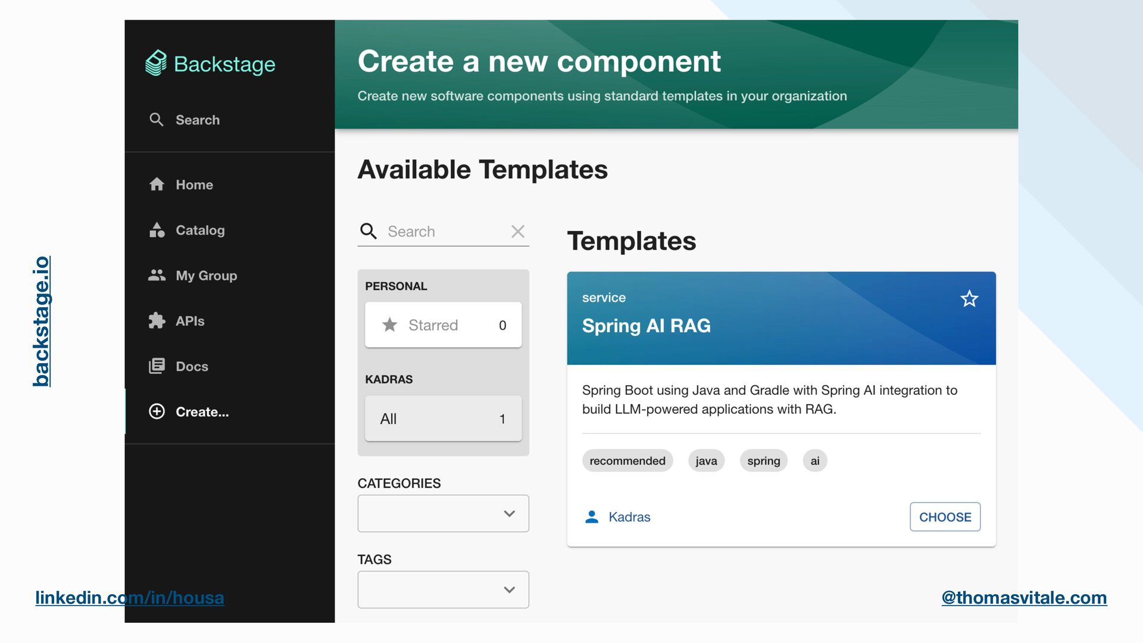Click the Backstage logo icon
This screenshot has height=643, width=1143.
(x=156, y=63)
